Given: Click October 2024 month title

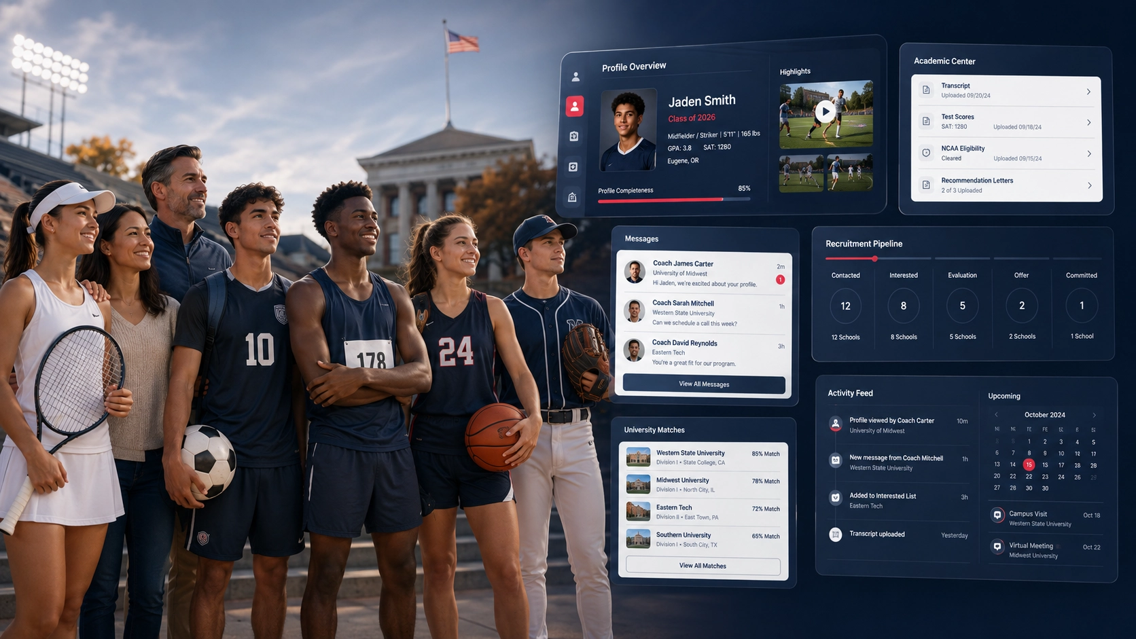Looking at the screenshot, I should coord(1045,415).
